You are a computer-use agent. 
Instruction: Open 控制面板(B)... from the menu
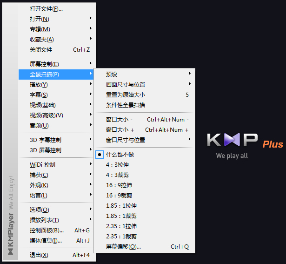(47, 230)
